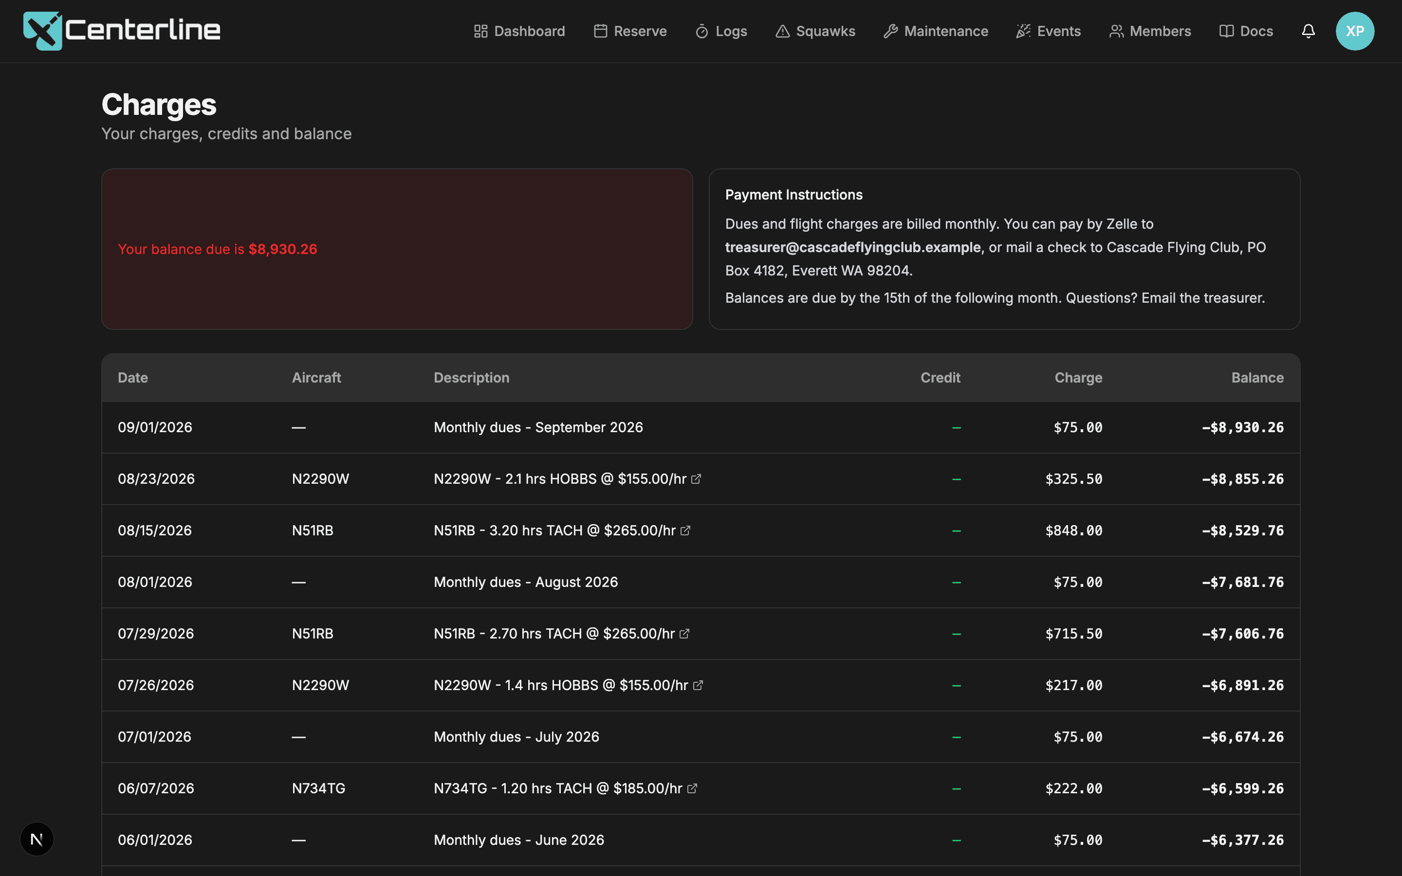
Task: Open flight log link for N51RB 3.20 hrs
Action: pos(685,530)
